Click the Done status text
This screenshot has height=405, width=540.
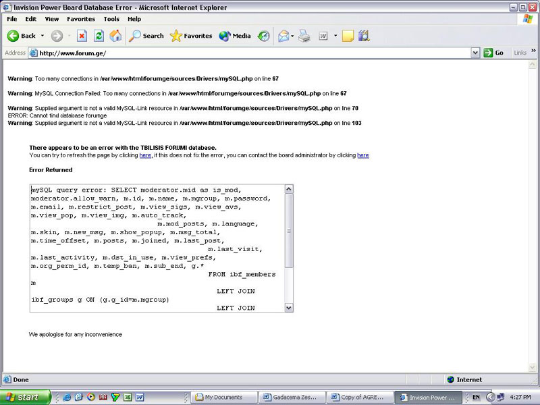(x=21, y=379)
